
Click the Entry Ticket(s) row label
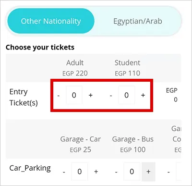(24, 97)
